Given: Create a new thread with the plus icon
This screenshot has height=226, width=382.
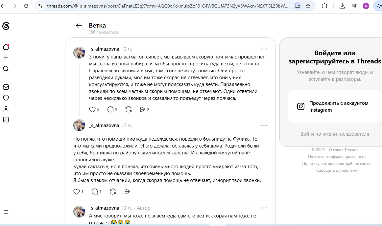Looking at the screenshot, I should click(6, 58).
